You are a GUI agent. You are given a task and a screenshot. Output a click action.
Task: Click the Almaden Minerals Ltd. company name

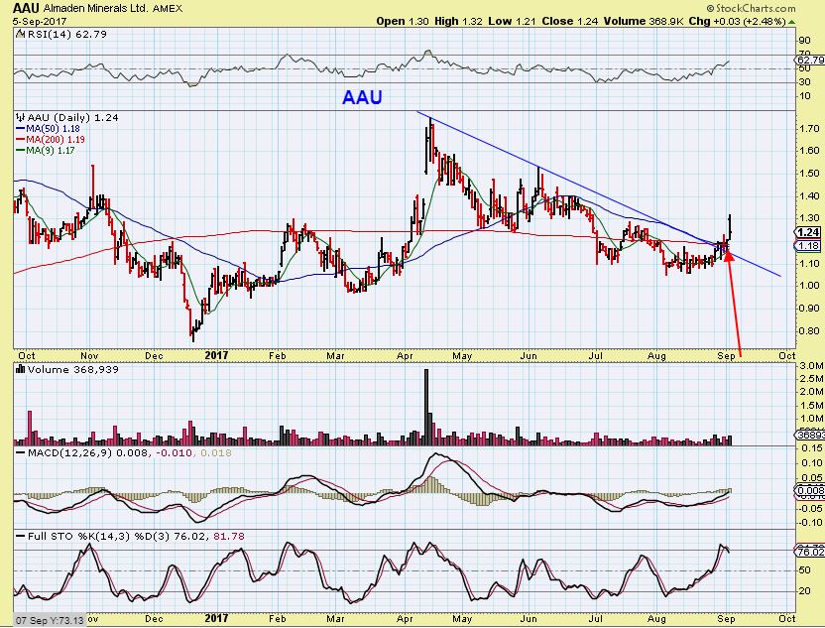pyautogui.click(x=96, y=8)
